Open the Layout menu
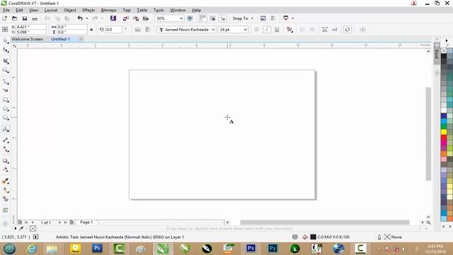 [51, 10]
